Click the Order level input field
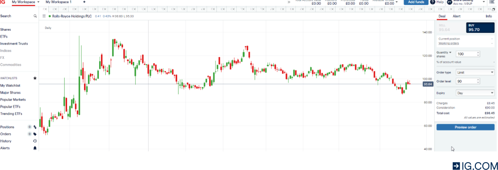Viewport: 498px width, 170px height. (466, 81)
